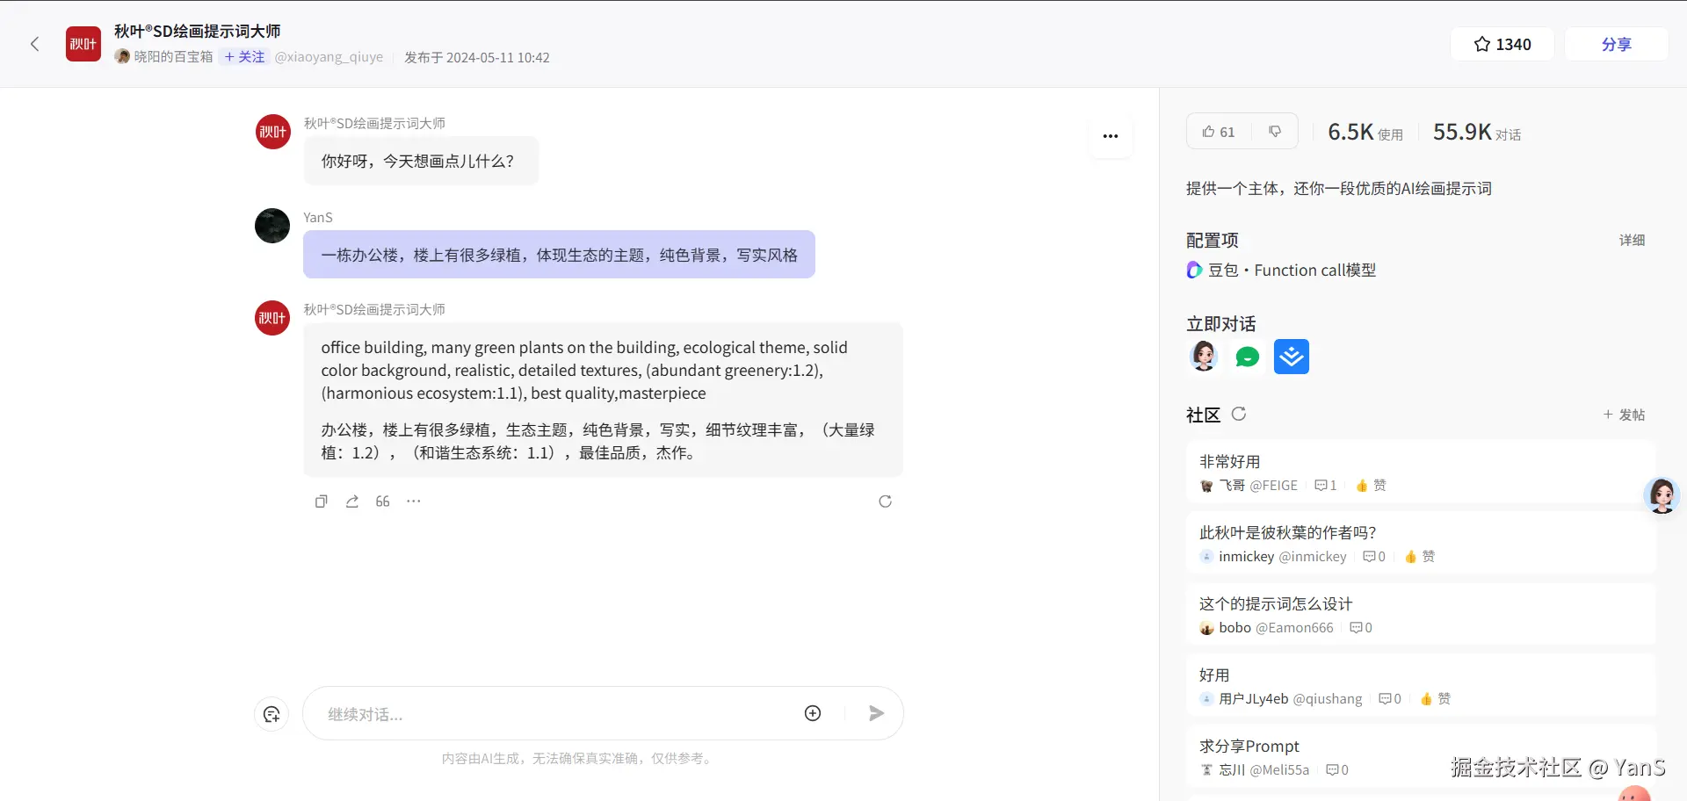Image resolution: width=1687 pixels, height=801 pixels.
Task: Open user handle @xiaoyang_qiuye
Action: tap(329, 57)
